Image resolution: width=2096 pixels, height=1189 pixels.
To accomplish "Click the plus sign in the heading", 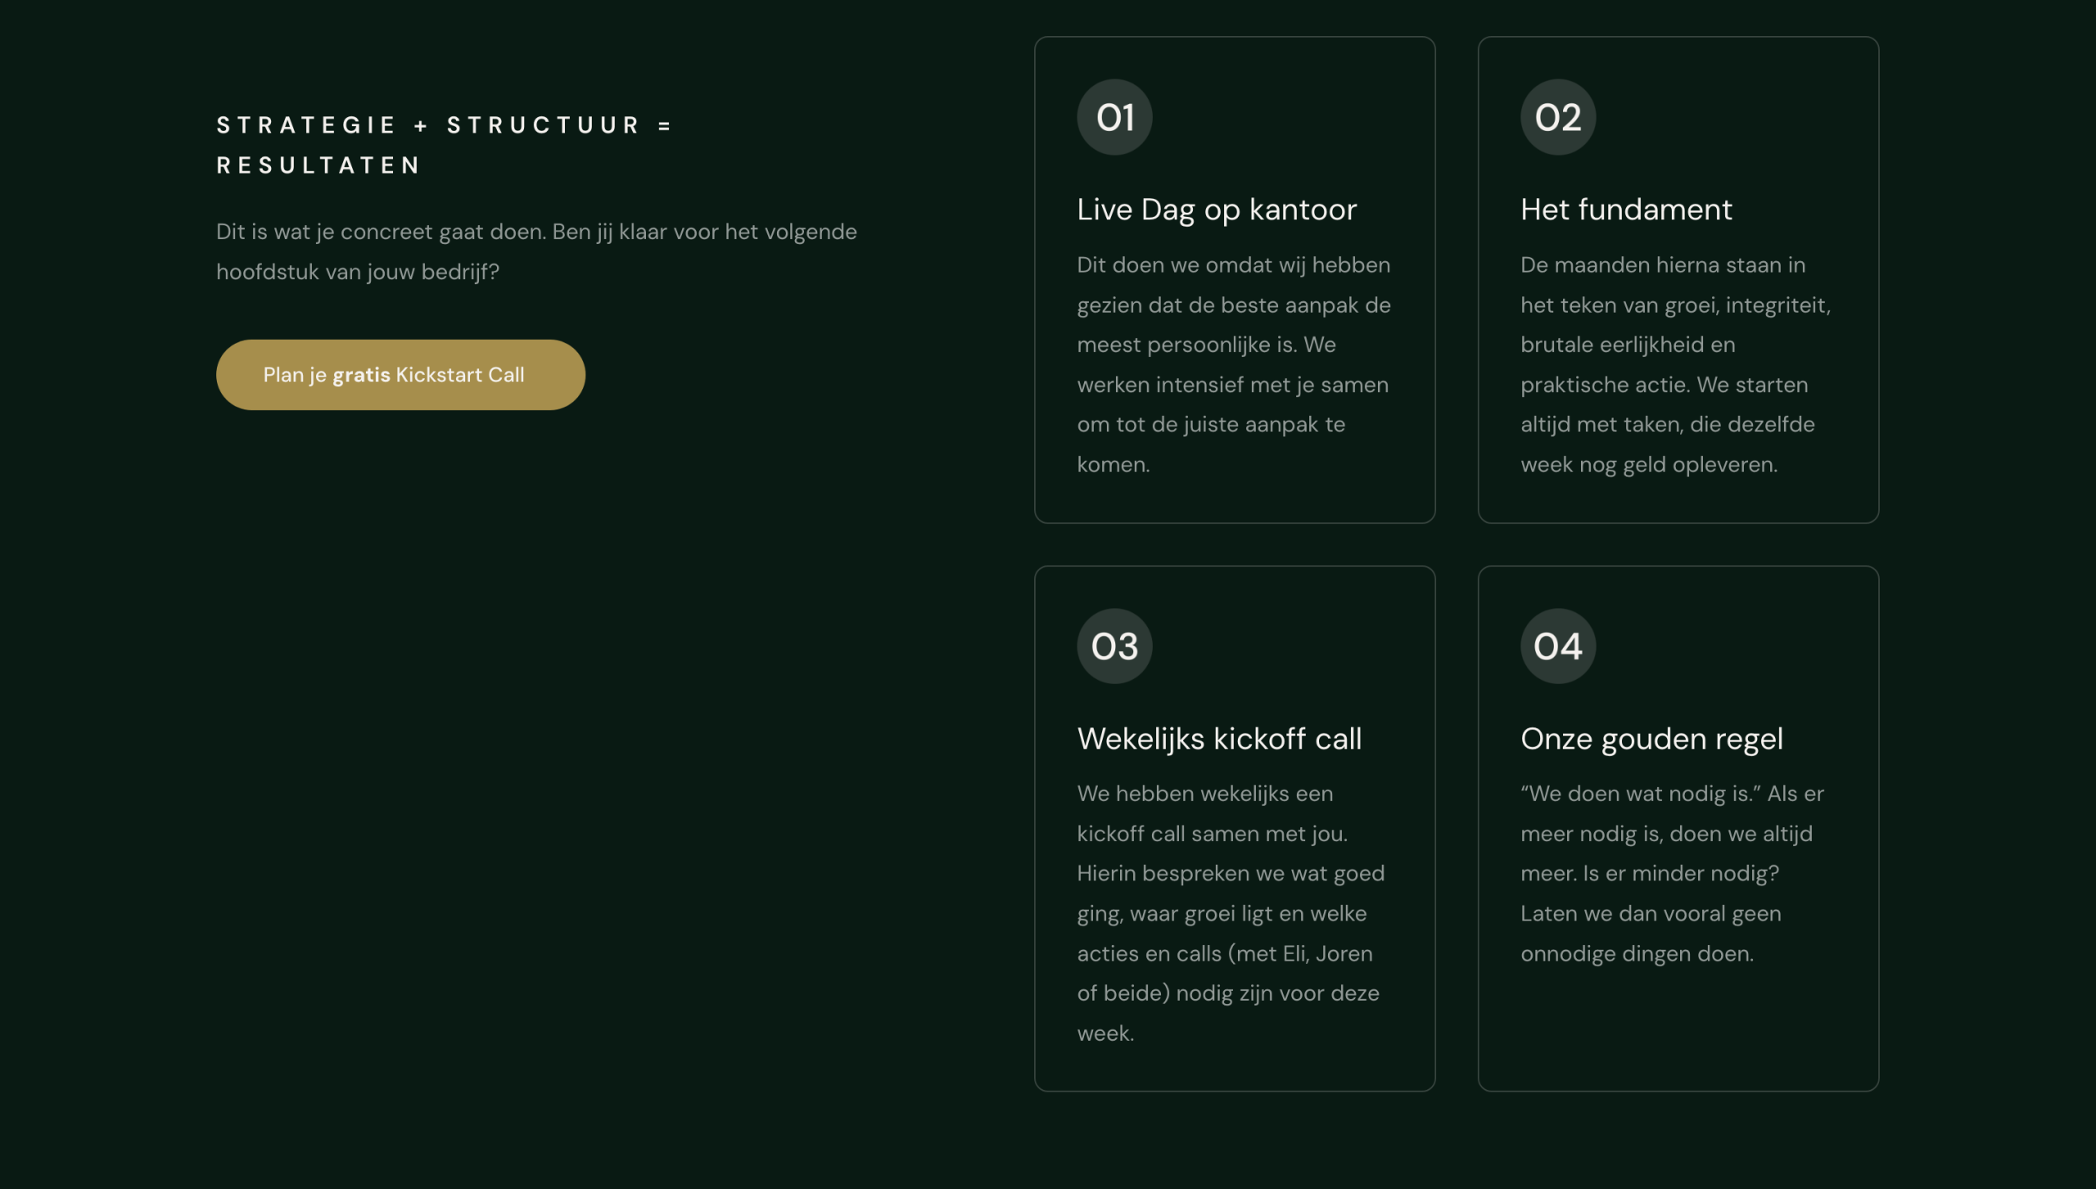I will click(x=421, y=126).
